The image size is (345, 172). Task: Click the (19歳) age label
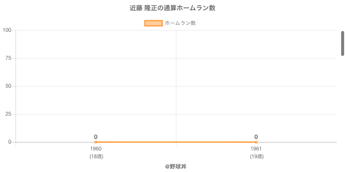[x=257, y=157]
